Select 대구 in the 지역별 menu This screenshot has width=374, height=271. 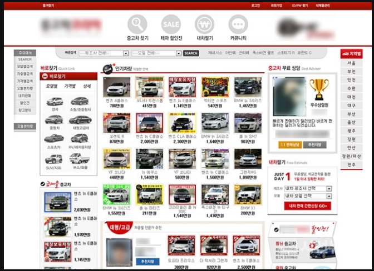(x=351, y=106)
